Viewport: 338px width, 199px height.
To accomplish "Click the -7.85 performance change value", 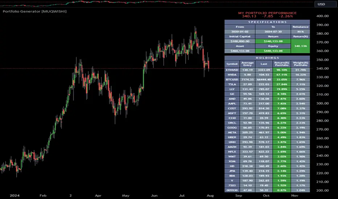I will point(268,16).
